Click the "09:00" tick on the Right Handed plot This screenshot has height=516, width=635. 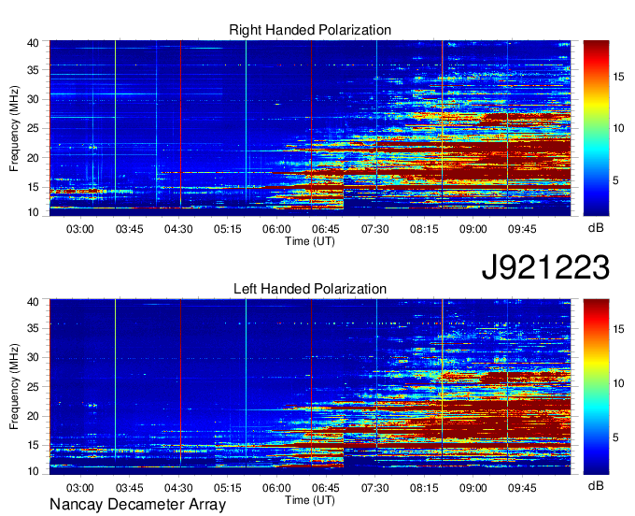click(473, 229)
